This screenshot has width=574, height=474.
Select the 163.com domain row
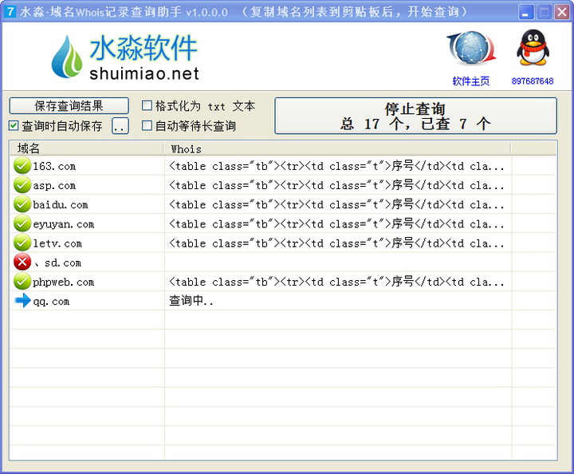(282, 166)
